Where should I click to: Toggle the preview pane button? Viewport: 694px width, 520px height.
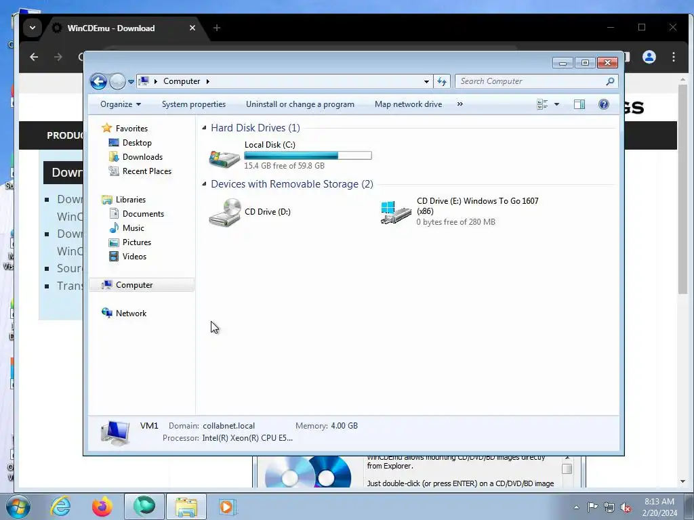(579, 104)
